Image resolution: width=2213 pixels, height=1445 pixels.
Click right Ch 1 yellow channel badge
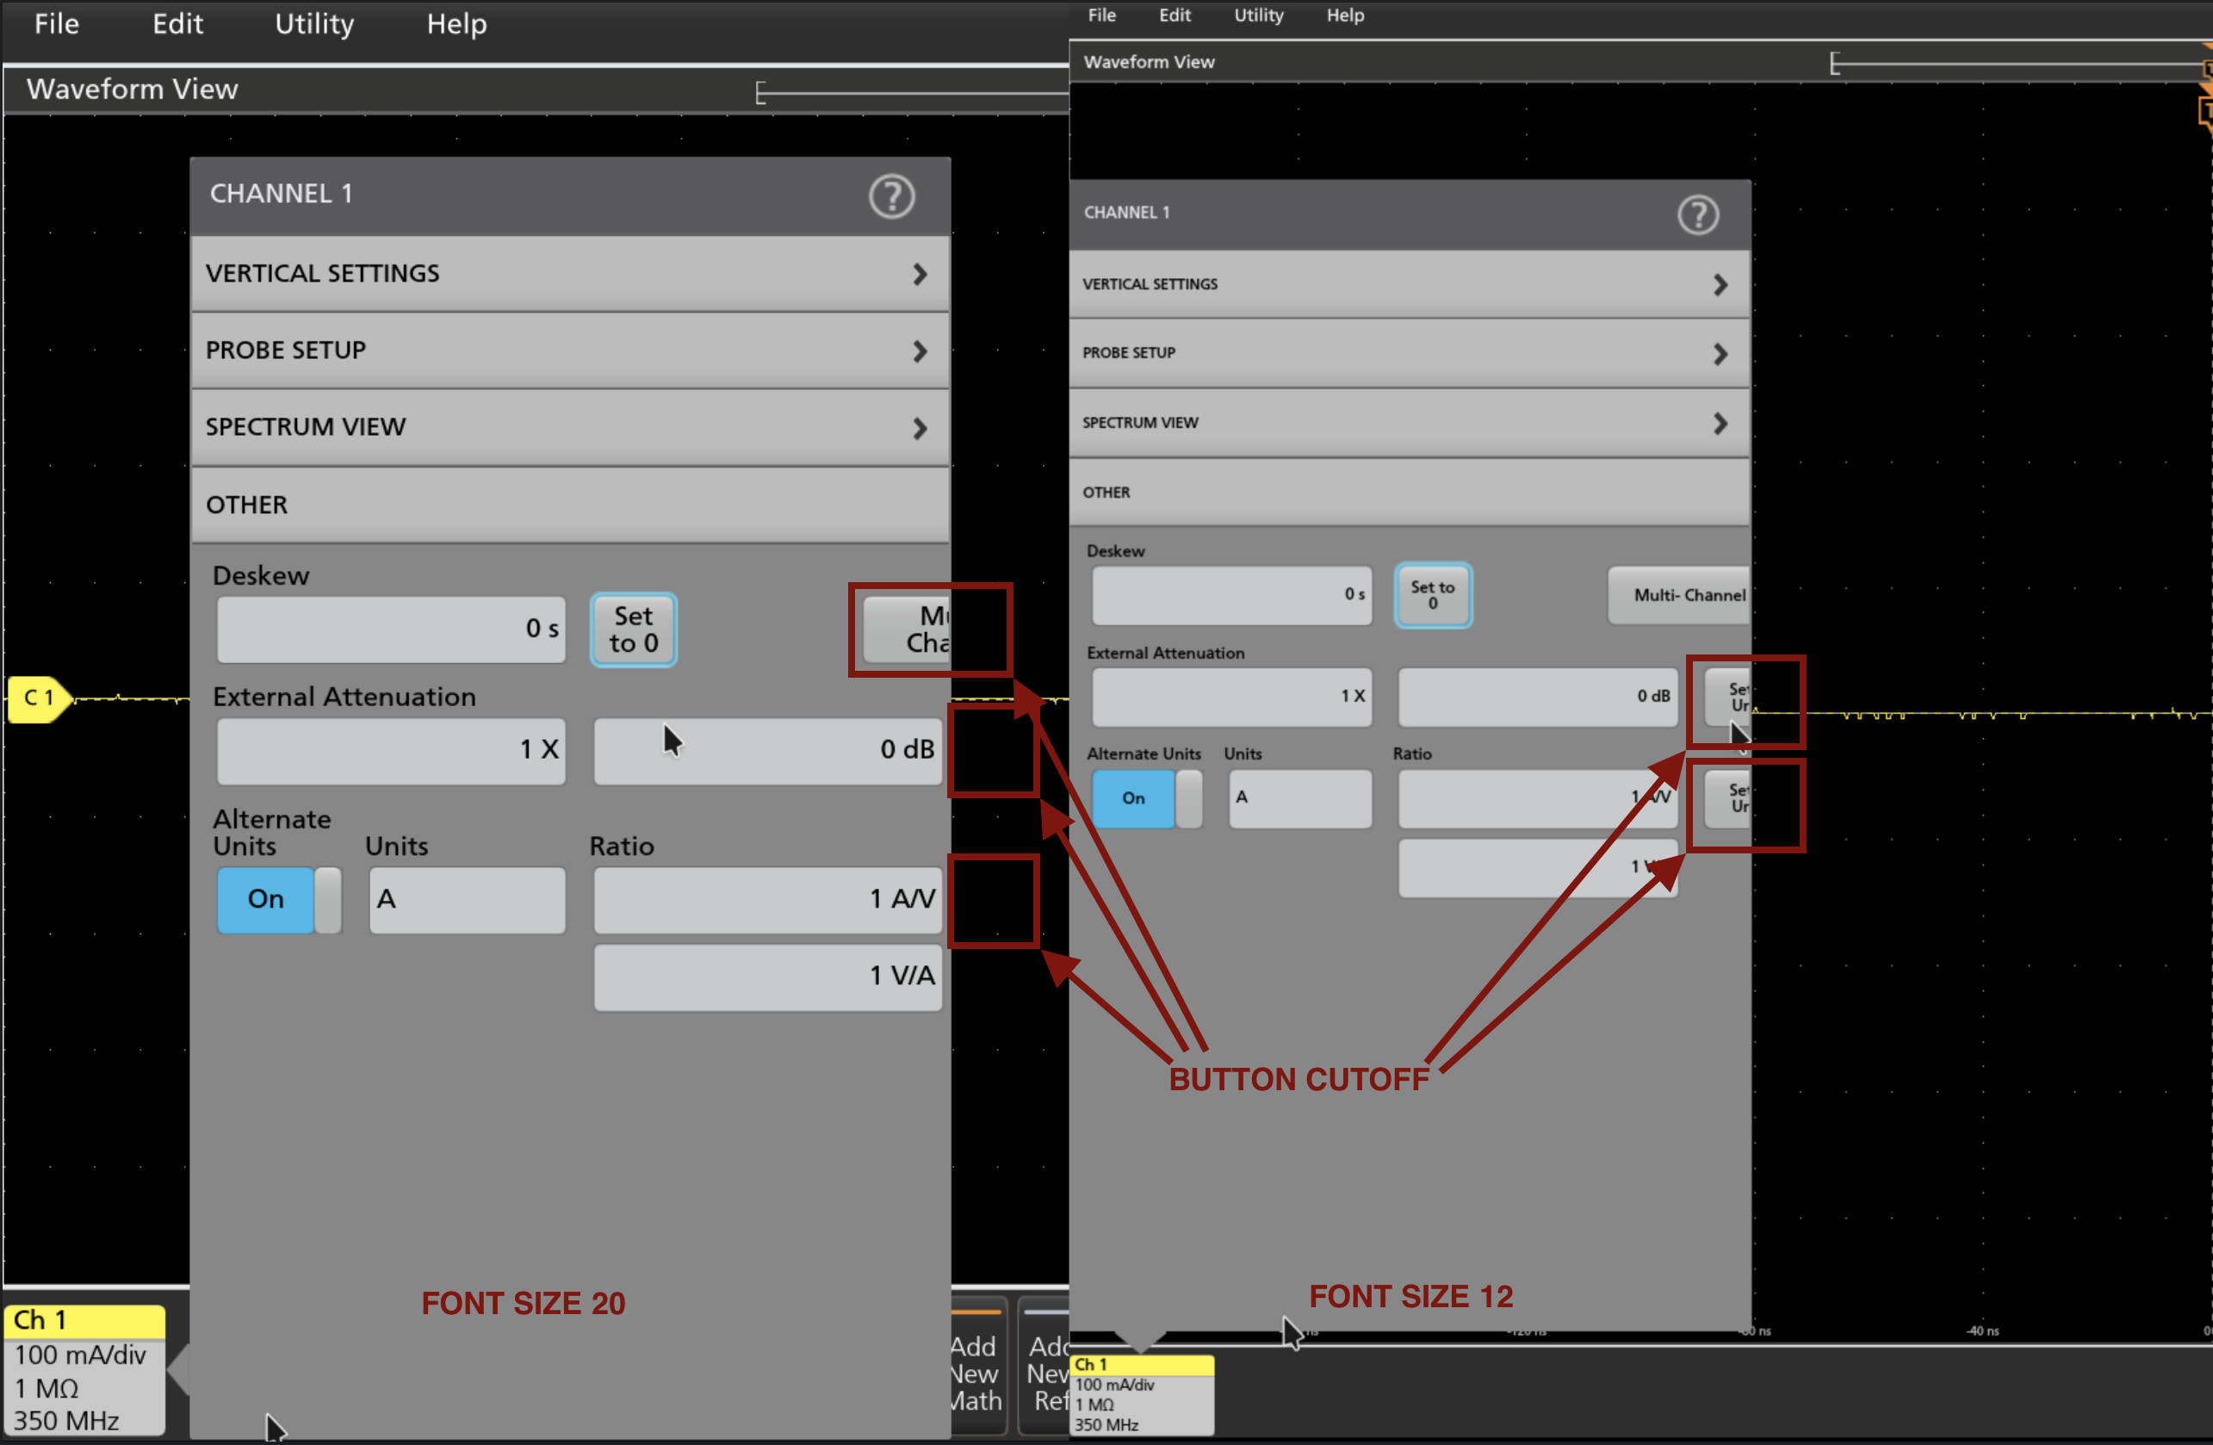coord(1142,1364)
